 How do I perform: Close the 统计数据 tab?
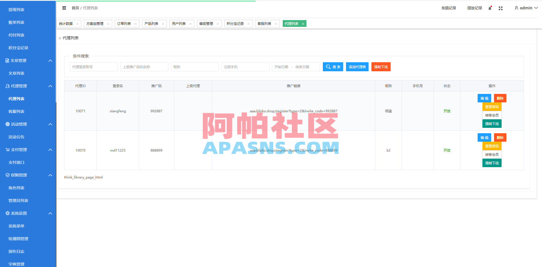pos(77,24)
